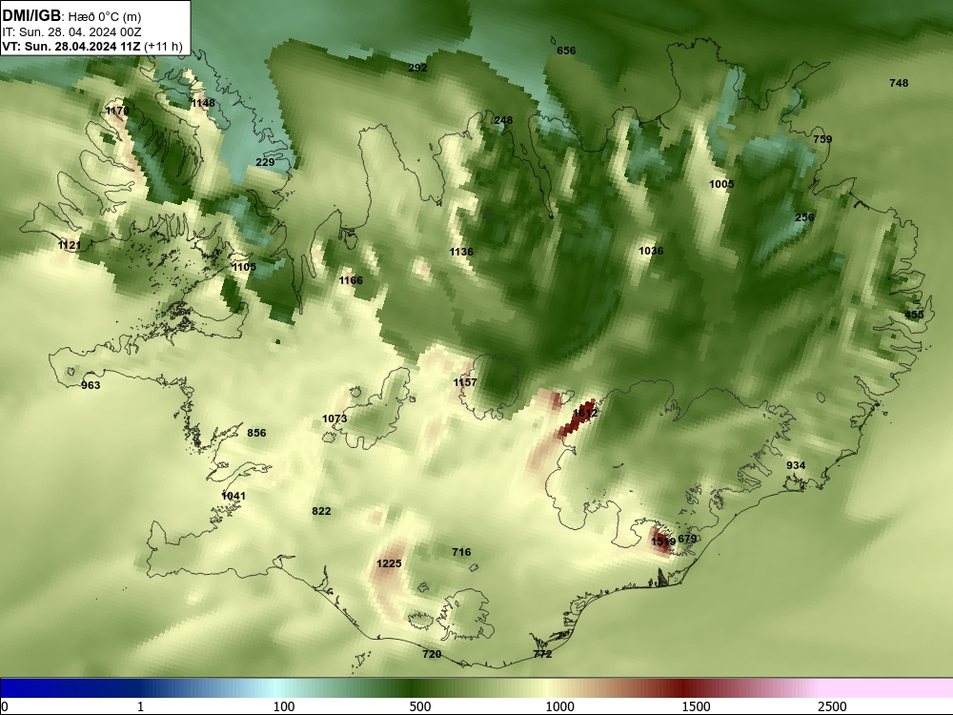Click the 963 map value
The width and height of the screenshot is (953, 715).
pyautogui.click(x=91, y=385)
